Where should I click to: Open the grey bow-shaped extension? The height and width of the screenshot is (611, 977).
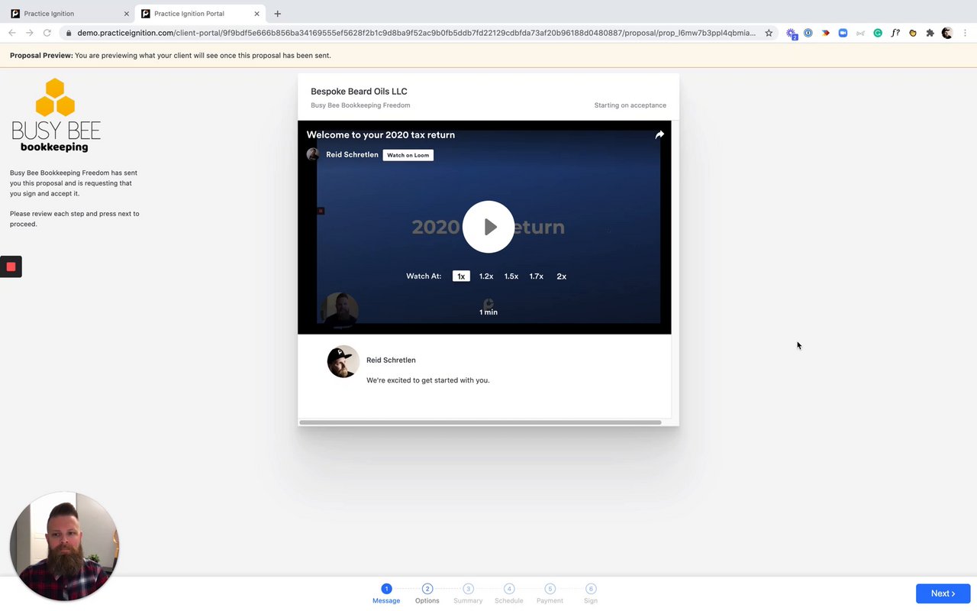(x=860, y=33)
